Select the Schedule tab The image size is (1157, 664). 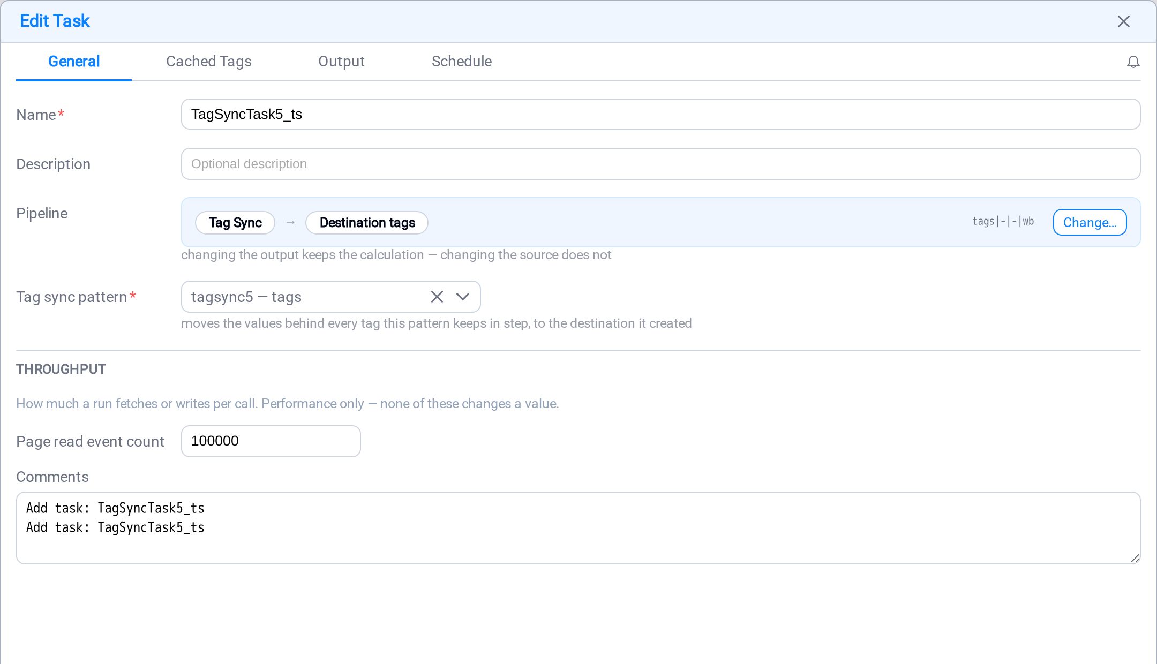click(462, 62)
